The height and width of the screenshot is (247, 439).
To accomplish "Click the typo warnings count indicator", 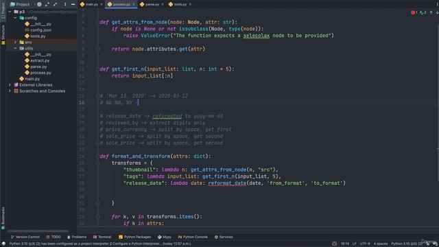I will pos(423,12).
